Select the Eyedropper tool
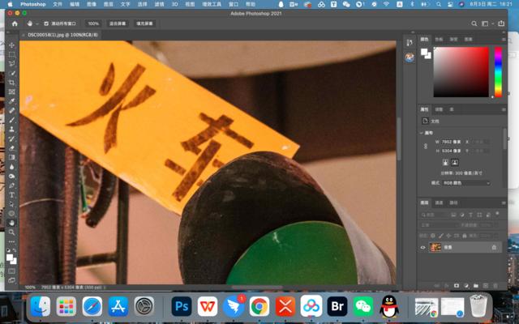Image resolution: width=519 pixels, height=324 pixels. coord(11,101)
